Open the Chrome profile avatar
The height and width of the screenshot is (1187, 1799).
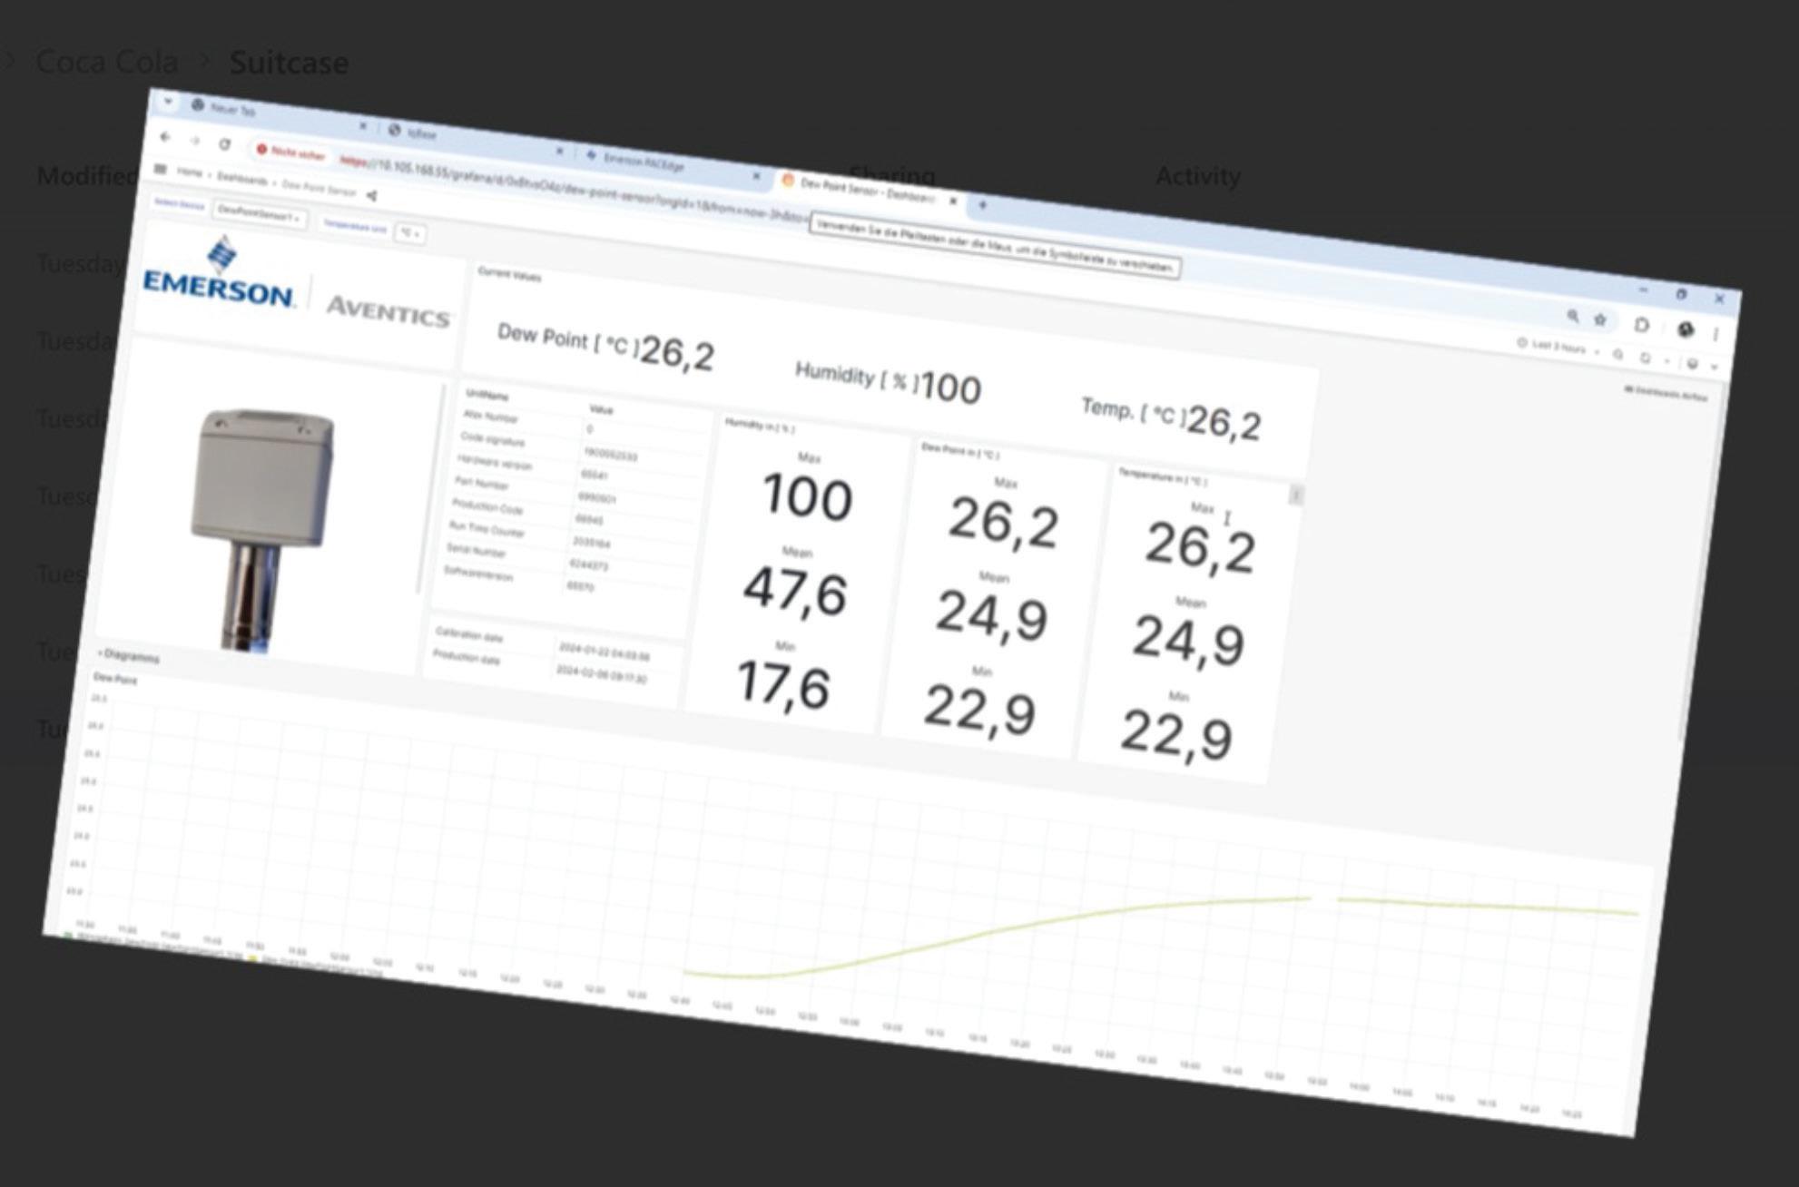[1686, 329]
